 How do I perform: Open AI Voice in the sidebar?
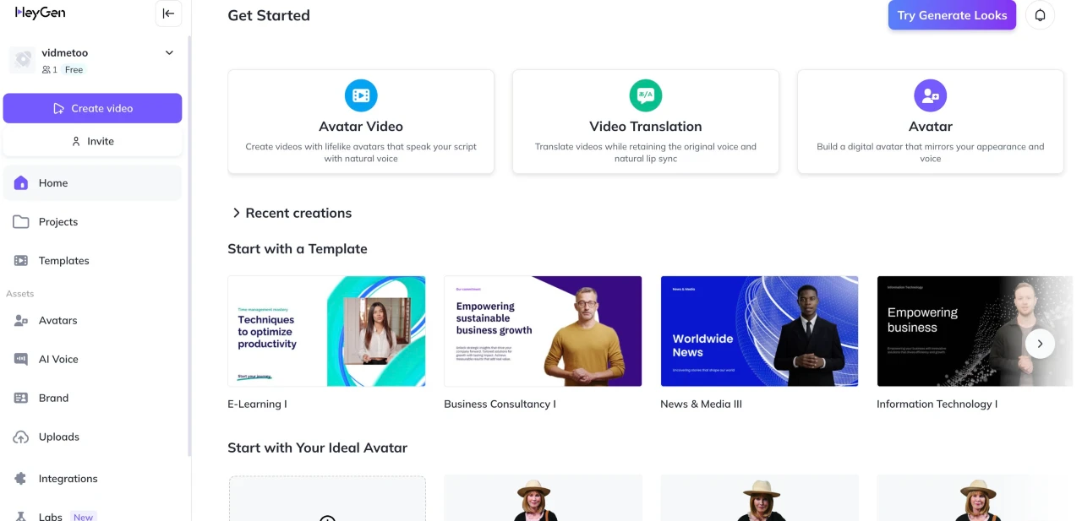[57, 359]
